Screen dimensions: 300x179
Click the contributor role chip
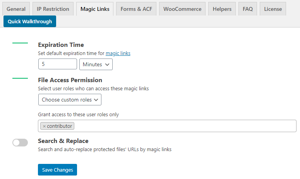60,126
